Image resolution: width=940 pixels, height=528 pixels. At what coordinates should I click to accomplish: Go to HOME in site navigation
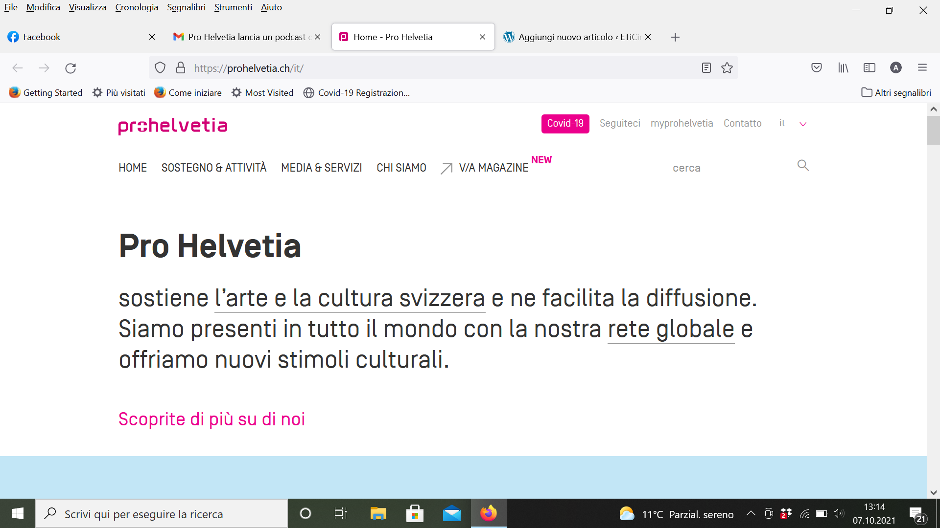tap(133, 168)
